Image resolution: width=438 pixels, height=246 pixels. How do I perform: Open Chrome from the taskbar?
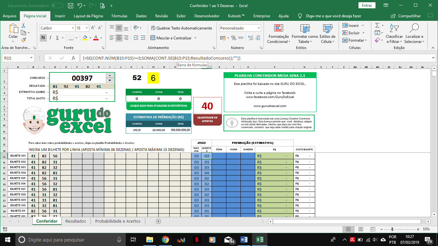click(x=165, y=240)
